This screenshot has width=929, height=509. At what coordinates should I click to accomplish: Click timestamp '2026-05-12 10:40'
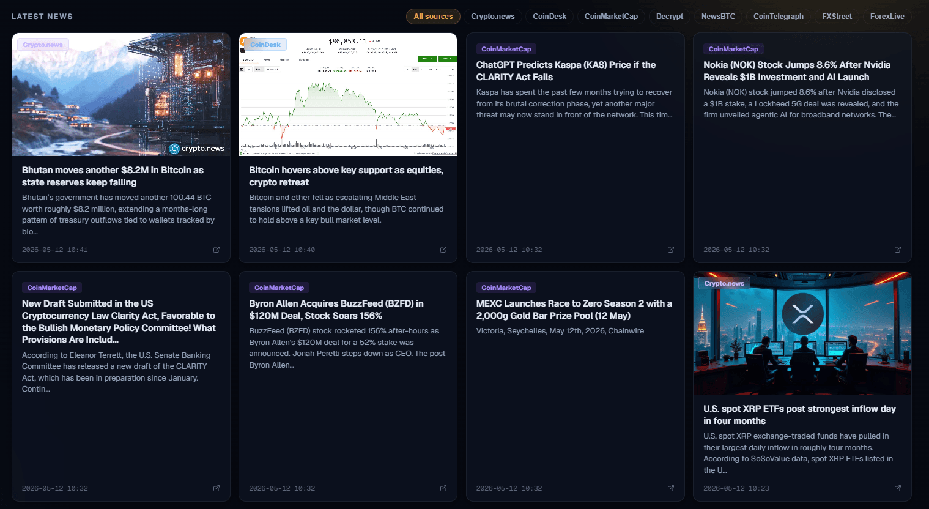pos(282,250)
